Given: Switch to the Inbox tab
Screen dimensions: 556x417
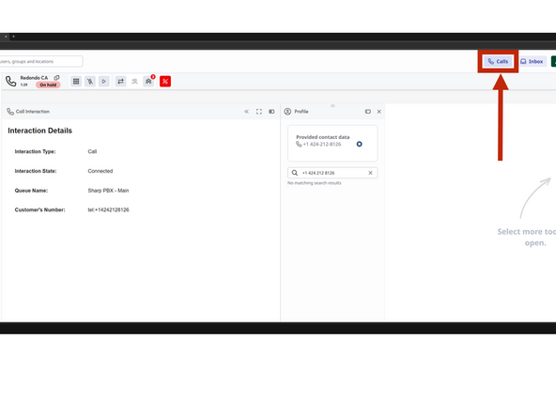Looking at the screenshot, I should coord(532,61).
